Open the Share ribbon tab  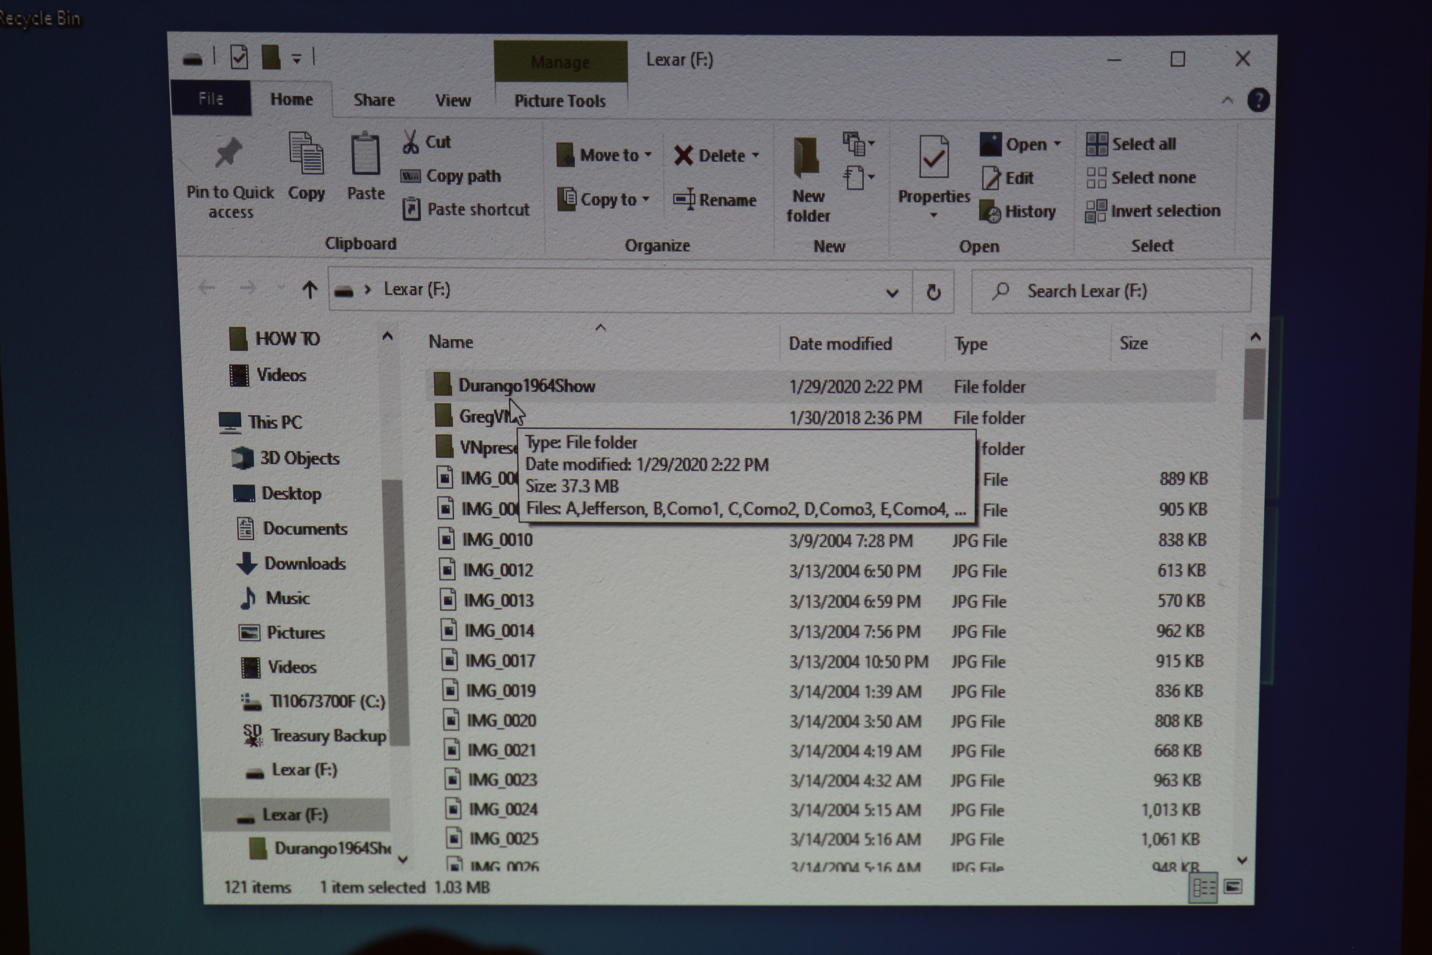click(374, 100)
